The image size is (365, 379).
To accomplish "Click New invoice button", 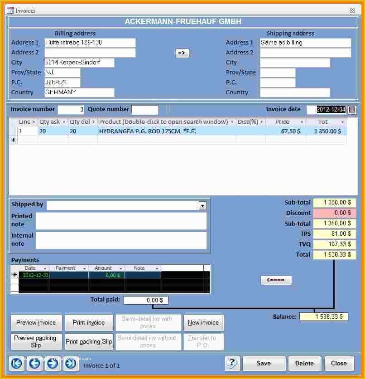I will pyautogui.click(x=203, y=322).
